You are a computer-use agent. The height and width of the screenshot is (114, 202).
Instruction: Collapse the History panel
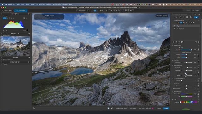[x=1, y=58]
